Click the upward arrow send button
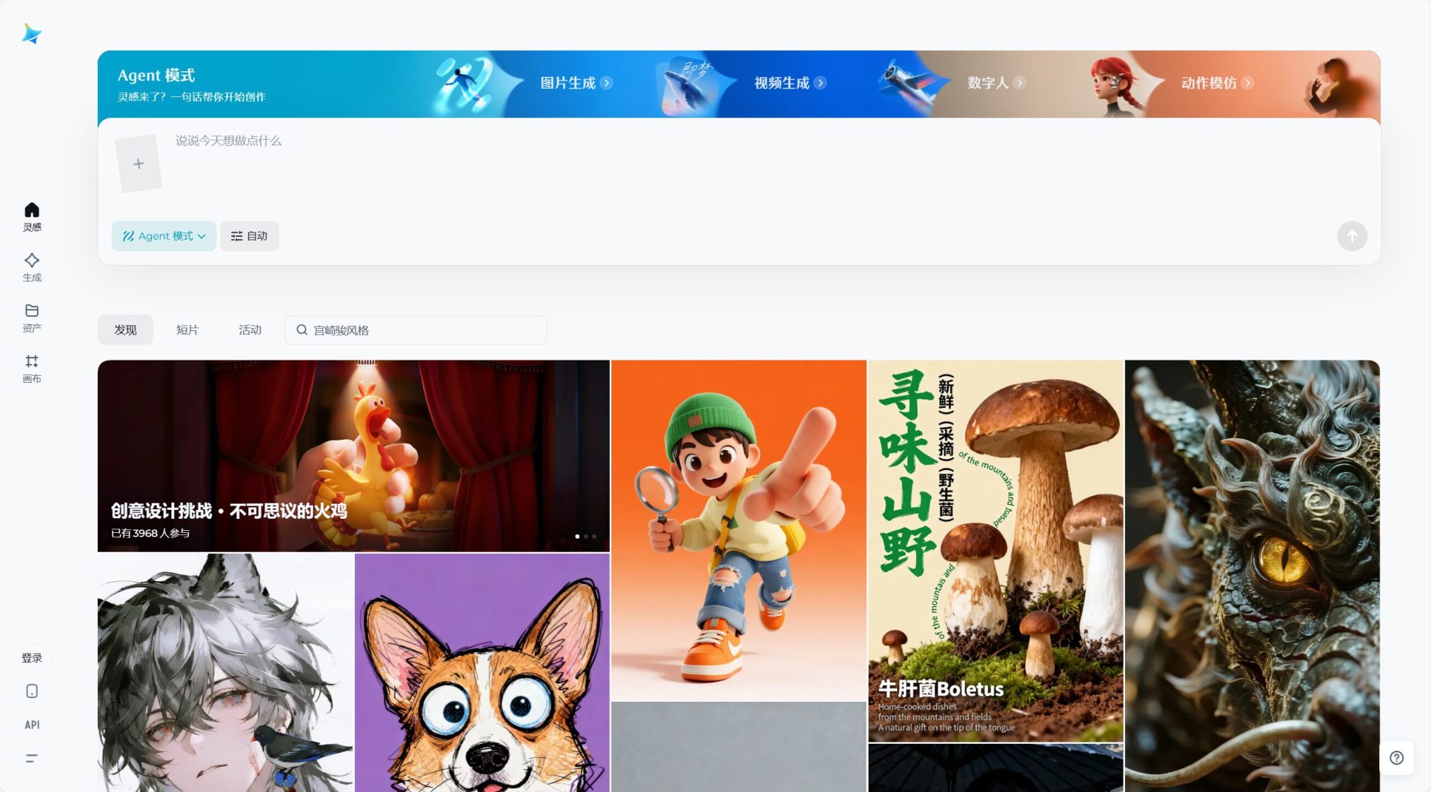 pos(1351,236)
